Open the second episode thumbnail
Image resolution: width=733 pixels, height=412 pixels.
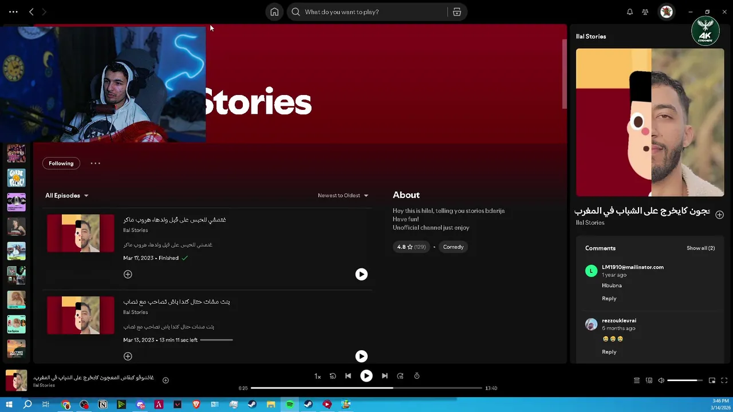point(81,315)
